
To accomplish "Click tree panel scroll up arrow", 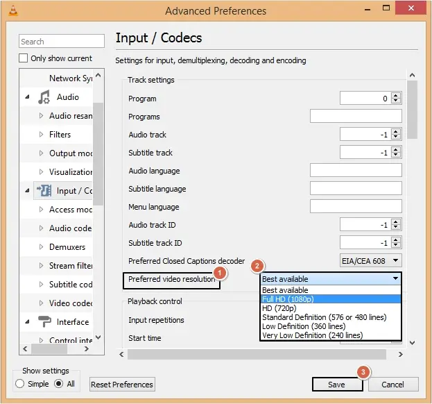I will click(x=98, y=75).
